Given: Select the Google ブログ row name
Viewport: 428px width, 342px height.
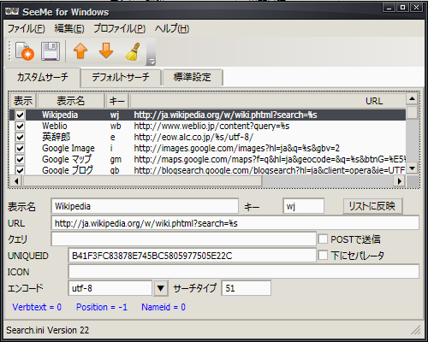Looking at the screenshot, I should 68,170.
